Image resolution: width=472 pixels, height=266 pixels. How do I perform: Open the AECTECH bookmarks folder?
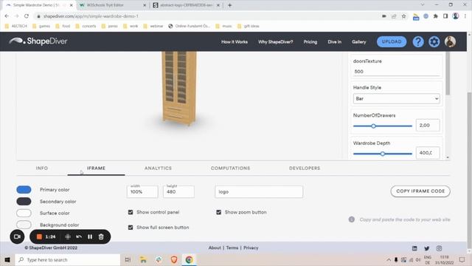(x=16, y=26)
